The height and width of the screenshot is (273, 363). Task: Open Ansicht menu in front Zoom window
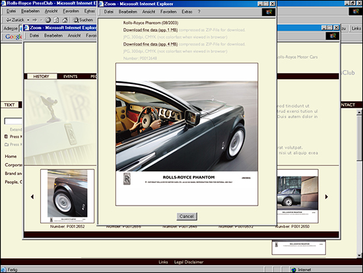(x=148, y=12)
